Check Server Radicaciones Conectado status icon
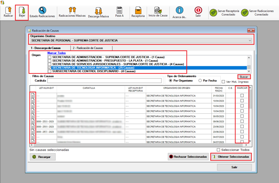Image resolution: width=279 pixels, height=183 pixels. pyautogui.click(x=245, y=13)
